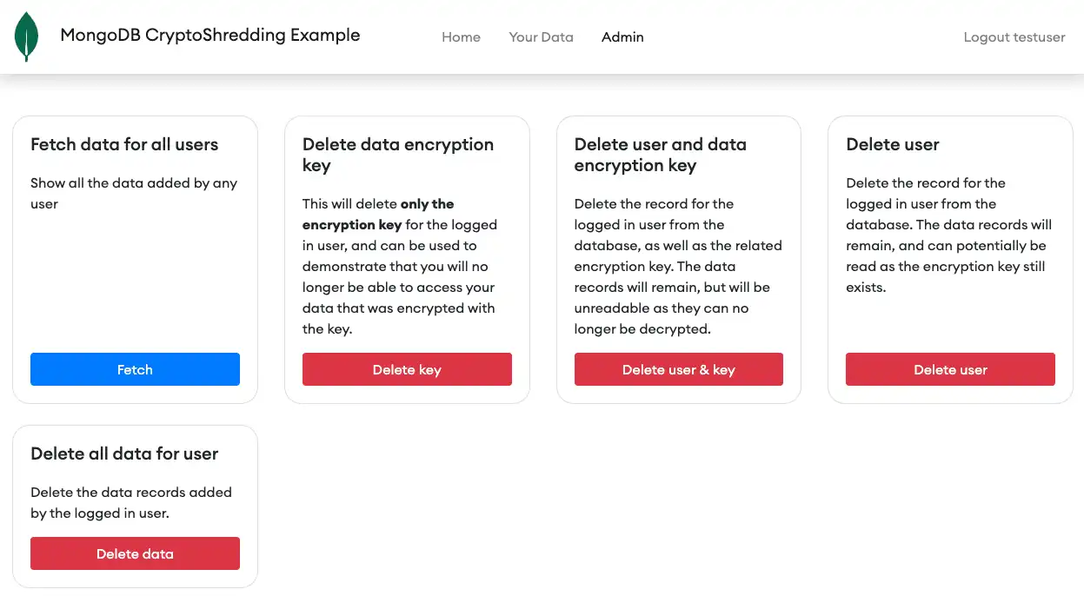Click the description under Fetch data for all users

tap(134, 193)
